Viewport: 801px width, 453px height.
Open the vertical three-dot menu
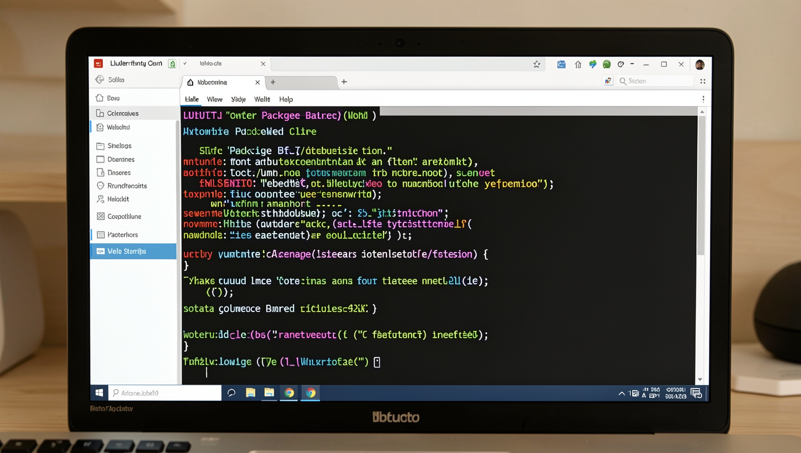(x=703, y=99)
